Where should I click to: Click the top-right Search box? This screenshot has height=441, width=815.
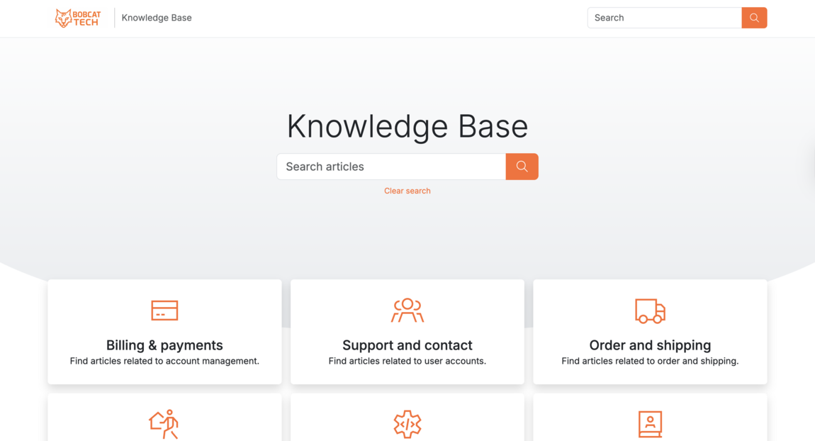pyautogui.click(x=663, y=17)
